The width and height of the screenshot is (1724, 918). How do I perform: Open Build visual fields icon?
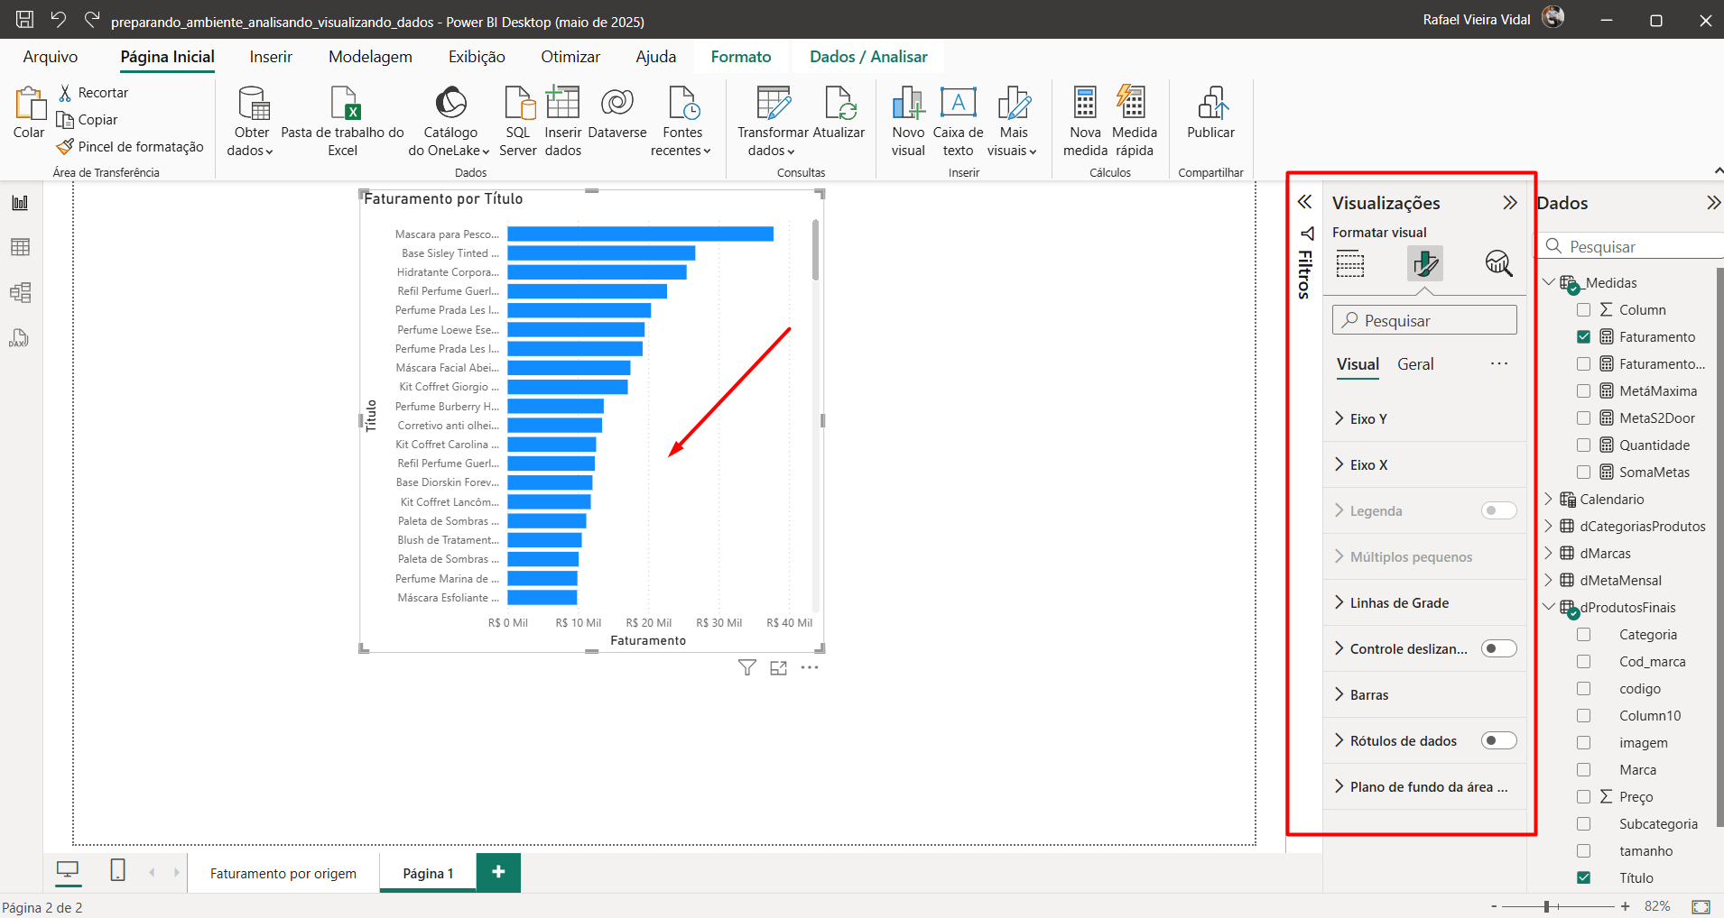click(x=1350, y=264)
